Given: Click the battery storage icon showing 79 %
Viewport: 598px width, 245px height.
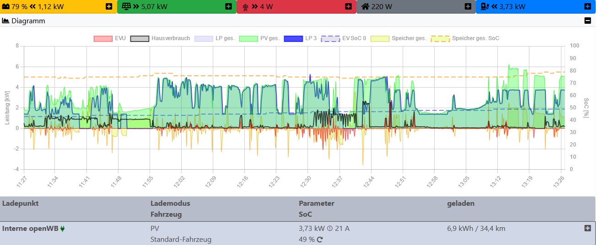Looking at the screenshot, I should 6,6.
